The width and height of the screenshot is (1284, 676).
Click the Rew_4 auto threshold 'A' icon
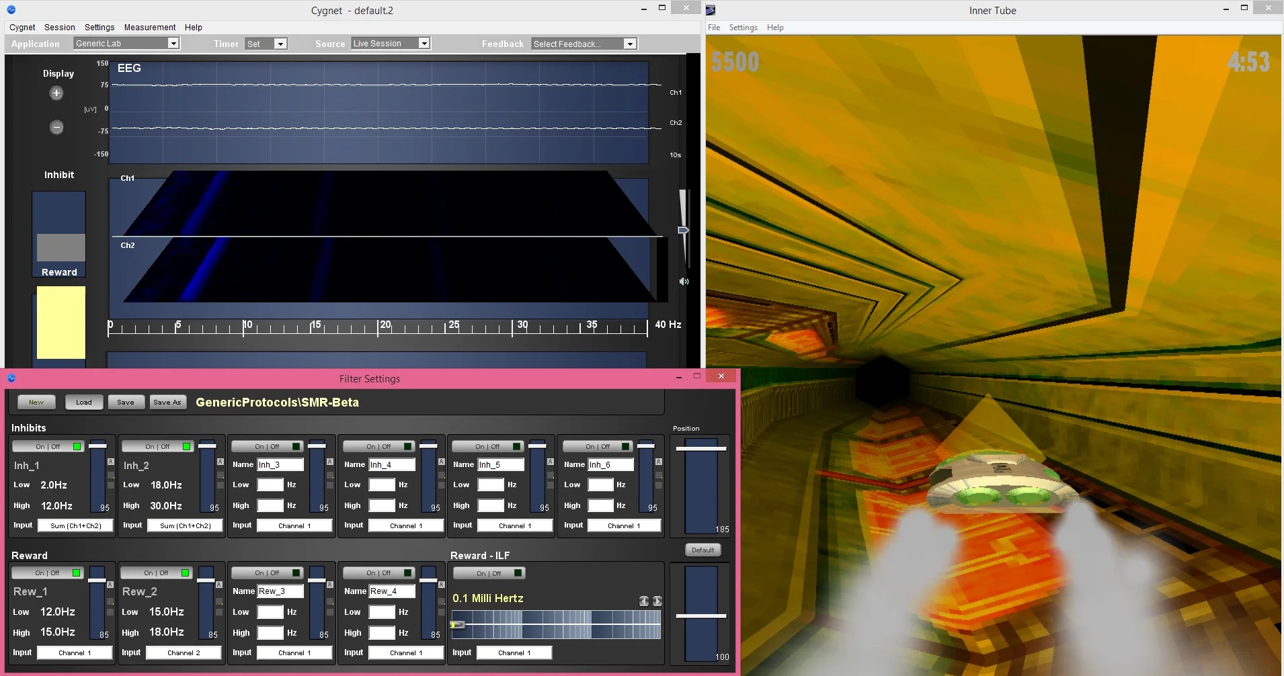pos(441,585)
